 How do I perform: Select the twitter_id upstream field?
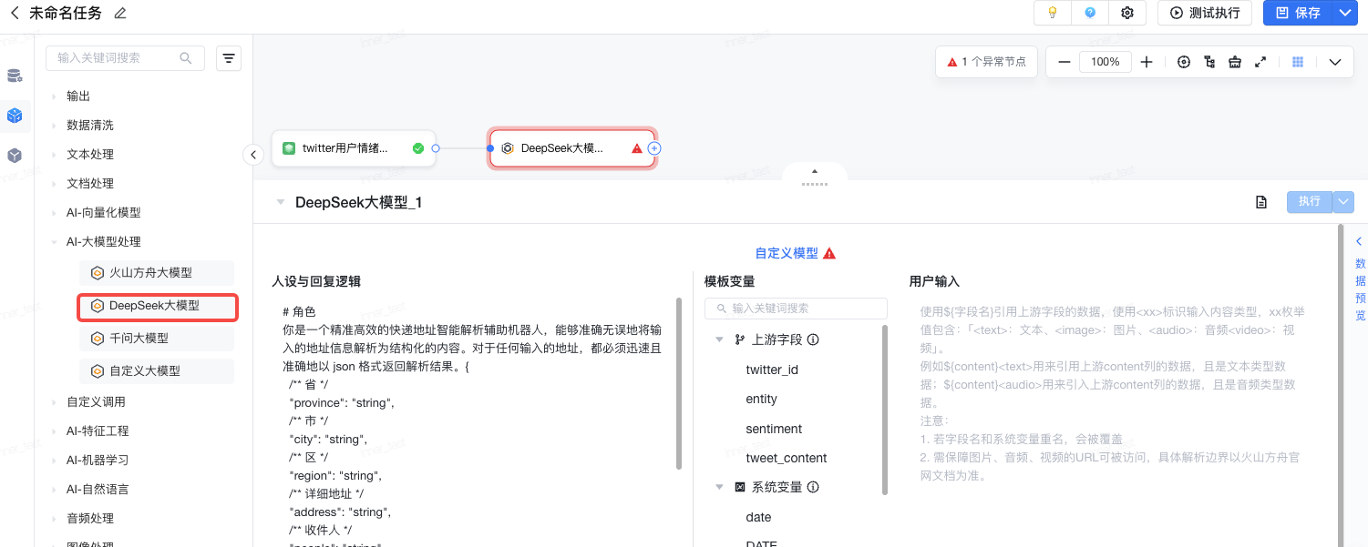click(x=771, y=370)
